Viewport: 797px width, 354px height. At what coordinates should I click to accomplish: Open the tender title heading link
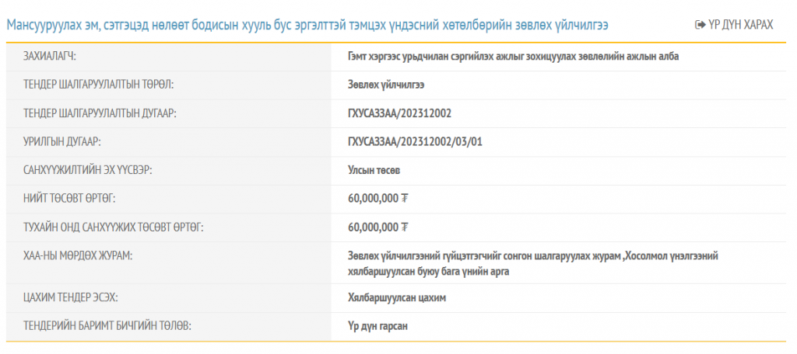coord(307,26)
